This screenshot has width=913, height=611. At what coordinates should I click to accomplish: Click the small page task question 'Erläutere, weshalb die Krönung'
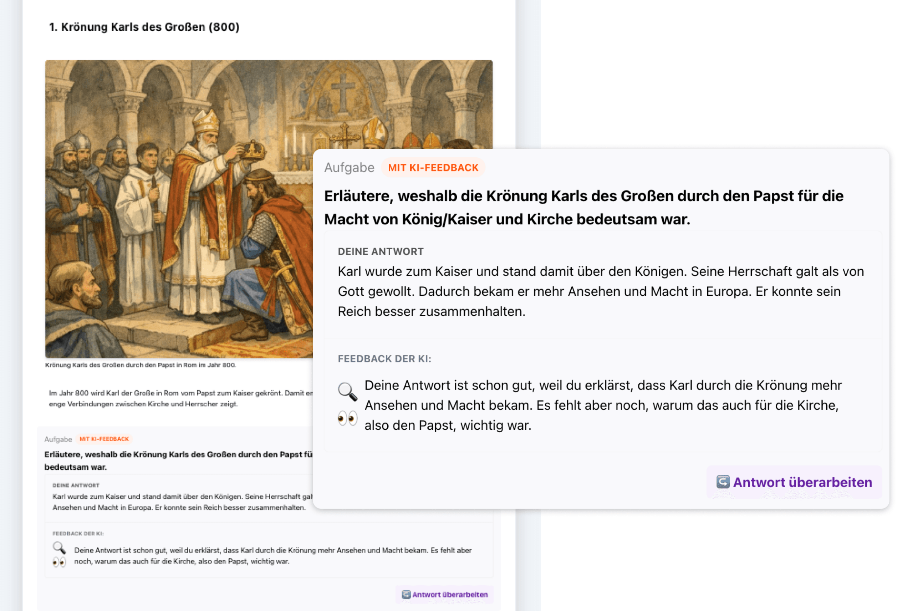coord(178,460)
